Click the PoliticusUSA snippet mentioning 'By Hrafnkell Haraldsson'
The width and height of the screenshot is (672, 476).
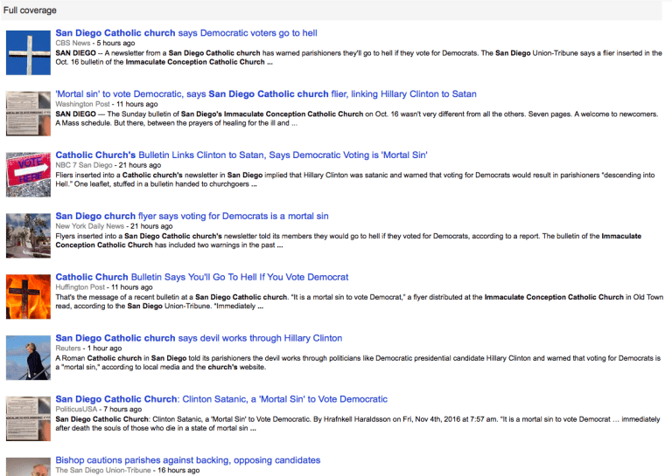[x=358, y=424]
